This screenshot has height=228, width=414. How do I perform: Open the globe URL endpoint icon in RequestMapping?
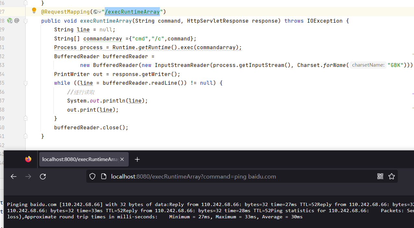click(95, 12)
